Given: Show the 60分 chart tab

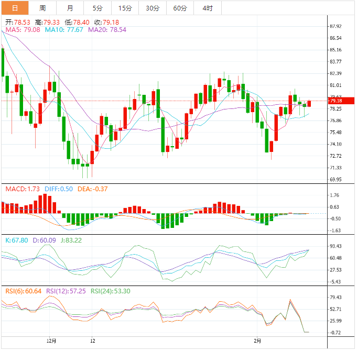Looking at the screenshot, I should (180, 8).
